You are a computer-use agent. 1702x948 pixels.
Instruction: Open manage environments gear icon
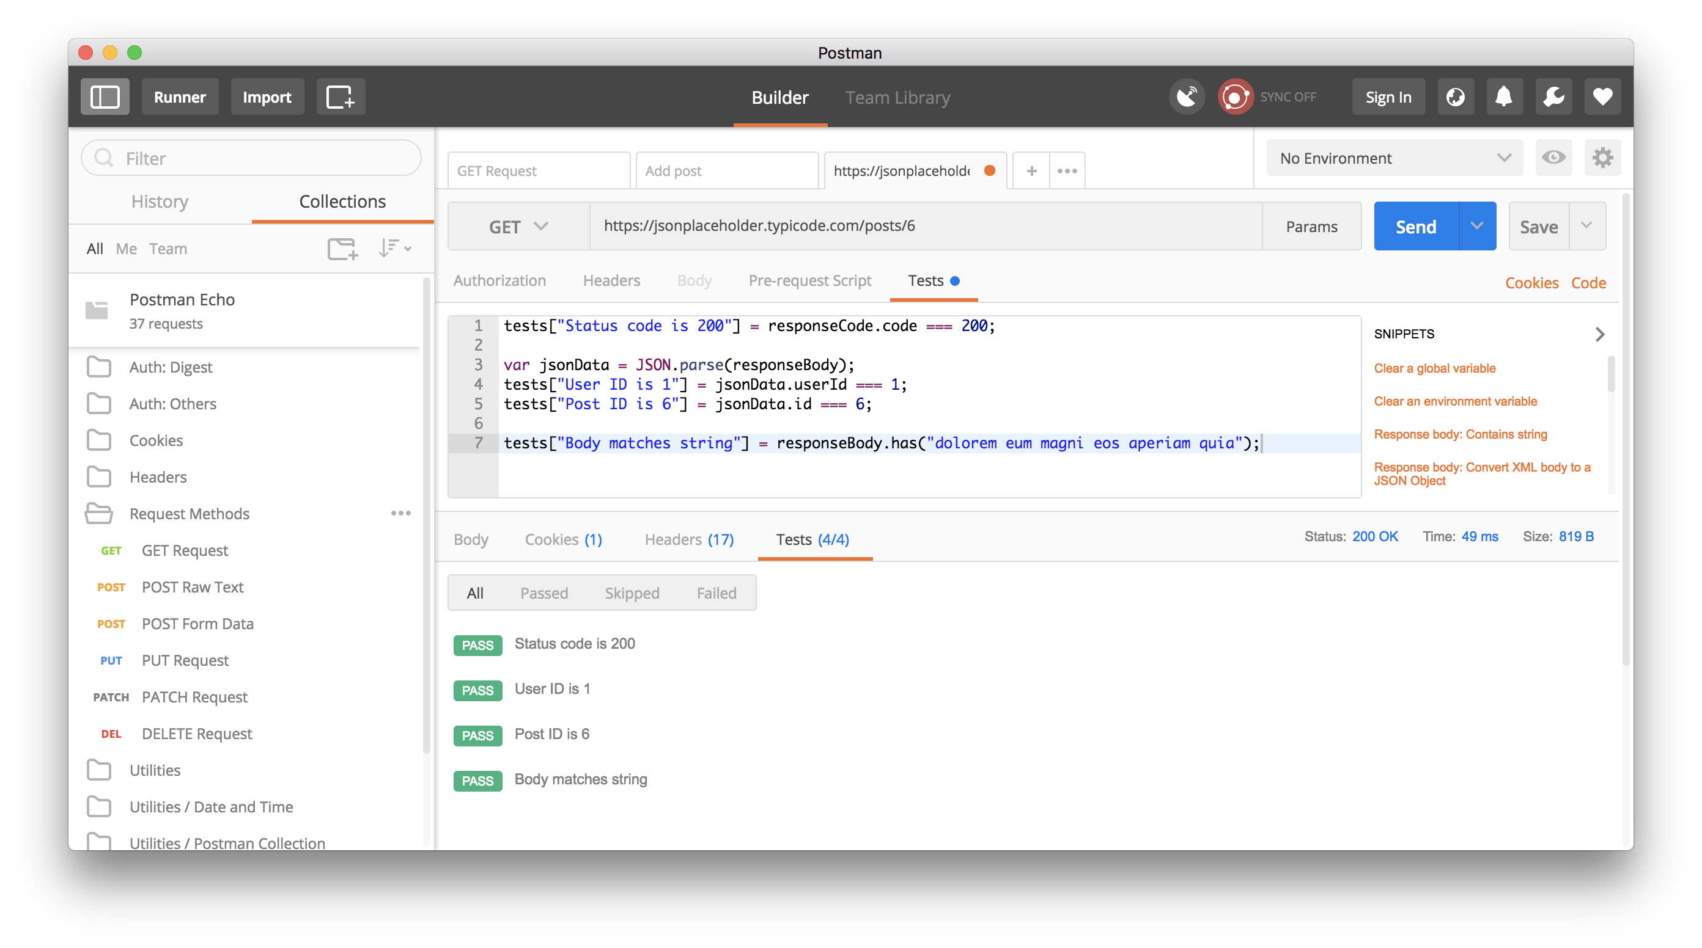point(1602,158)
